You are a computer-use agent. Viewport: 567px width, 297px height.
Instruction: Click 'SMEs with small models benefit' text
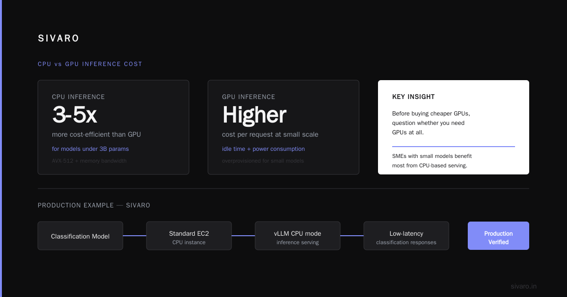pyautogui.click(x=432, y=161)
